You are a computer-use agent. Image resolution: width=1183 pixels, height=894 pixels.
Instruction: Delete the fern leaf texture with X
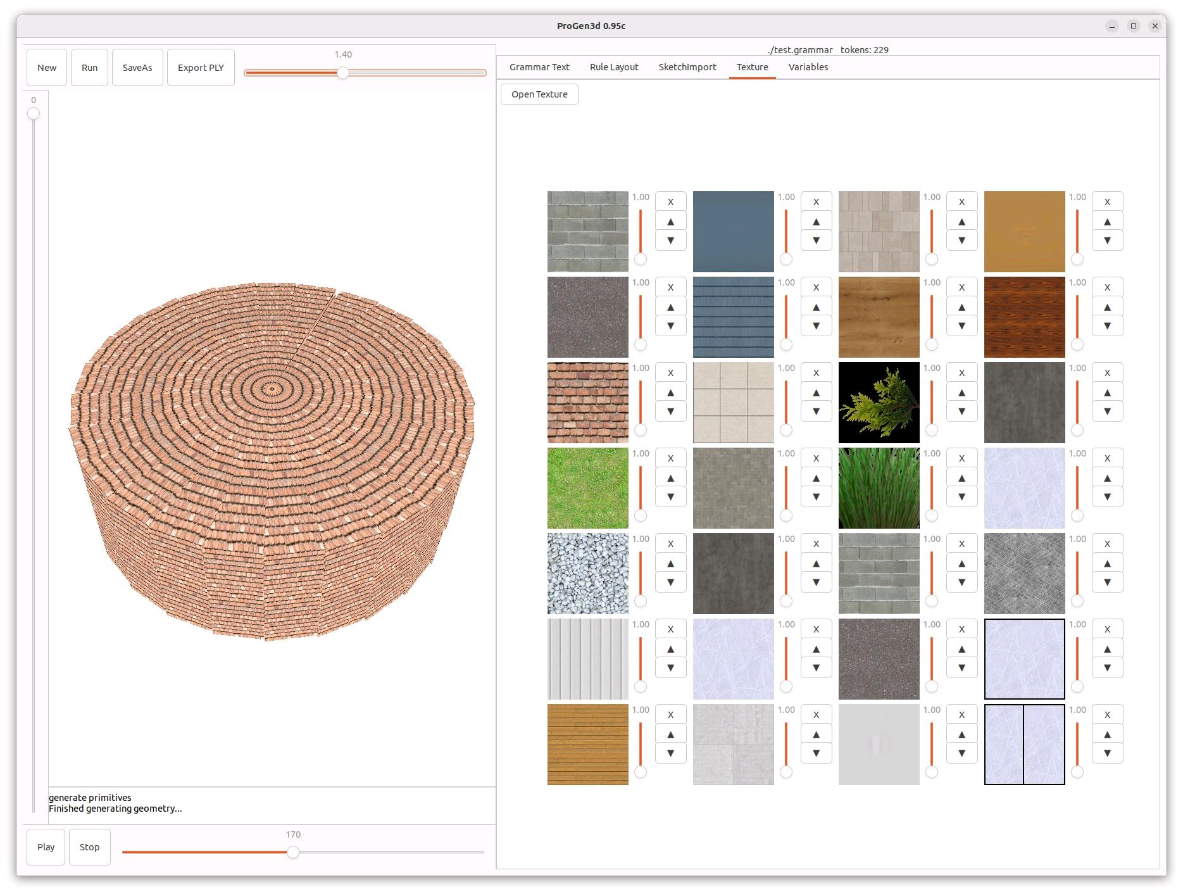(x=961, y=373)
